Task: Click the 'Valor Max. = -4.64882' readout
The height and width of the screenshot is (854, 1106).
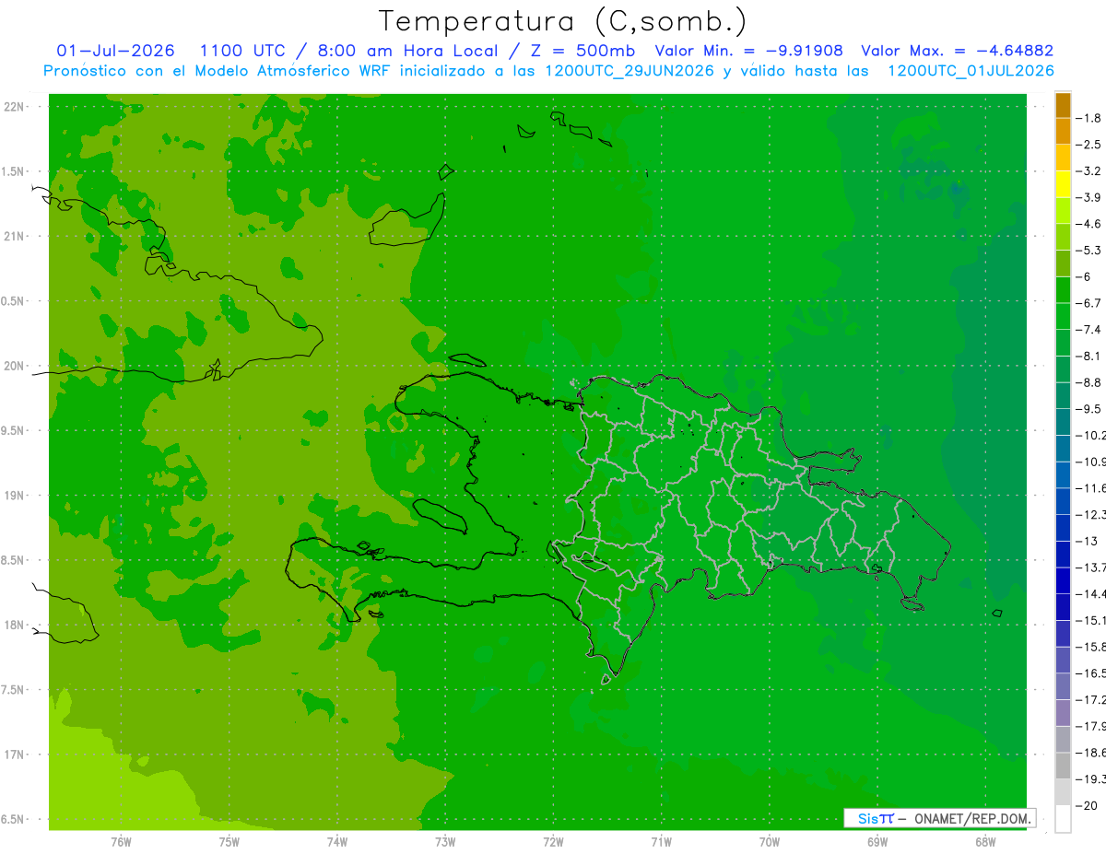Action: [x=957, y=51]
